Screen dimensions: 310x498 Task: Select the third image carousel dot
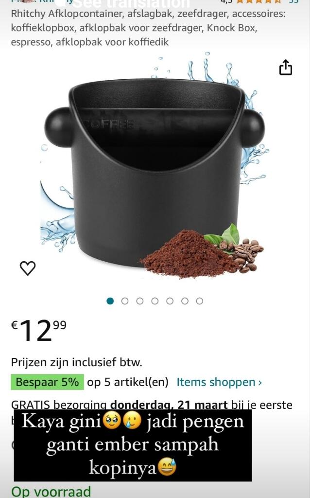click(140, 301)
